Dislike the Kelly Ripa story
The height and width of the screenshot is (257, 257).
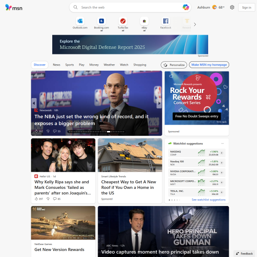tap(48, 199)
